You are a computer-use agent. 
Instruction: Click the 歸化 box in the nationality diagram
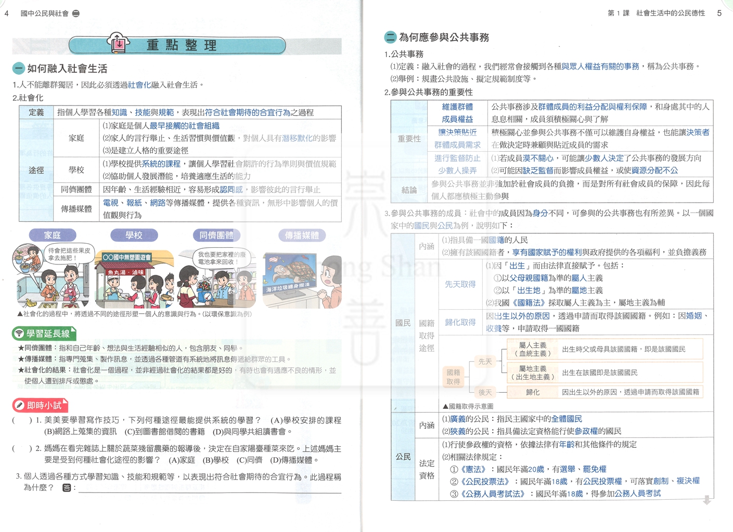(x=532, y=392)
